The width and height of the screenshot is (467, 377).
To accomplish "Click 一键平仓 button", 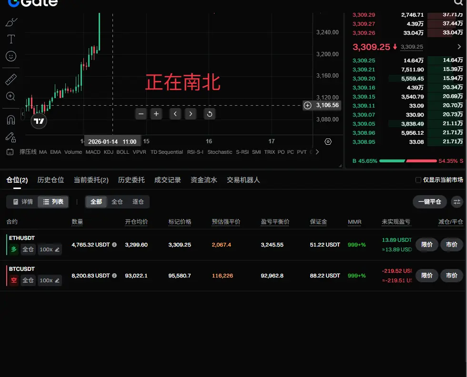I will [429, 202].
